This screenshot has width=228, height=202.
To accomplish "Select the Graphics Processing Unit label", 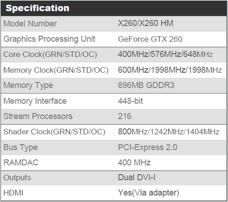I will click(x=50, y=39).
